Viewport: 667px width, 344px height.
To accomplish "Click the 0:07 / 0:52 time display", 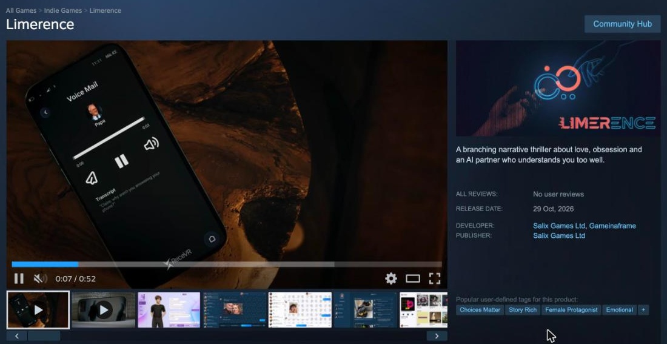I will [x=76, y=279].
